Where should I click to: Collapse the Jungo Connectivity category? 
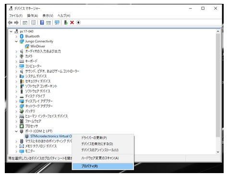(x=16, y=41)
